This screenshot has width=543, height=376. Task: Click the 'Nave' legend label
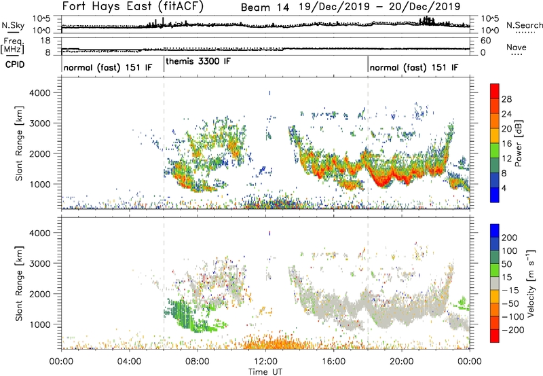(516, 47)
